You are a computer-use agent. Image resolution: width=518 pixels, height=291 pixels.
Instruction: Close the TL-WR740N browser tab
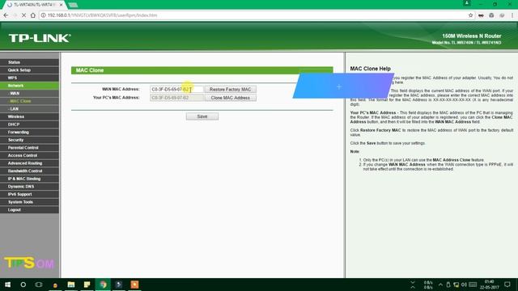click(62, 5)
